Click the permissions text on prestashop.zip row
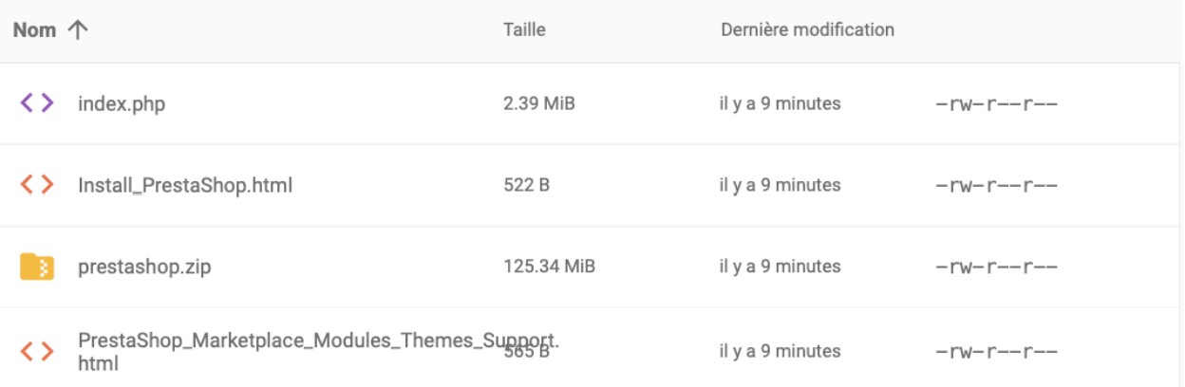Image resolution: width=1185 pixels, height=387 pixels. pyautogui.click(x=997, y=267)
